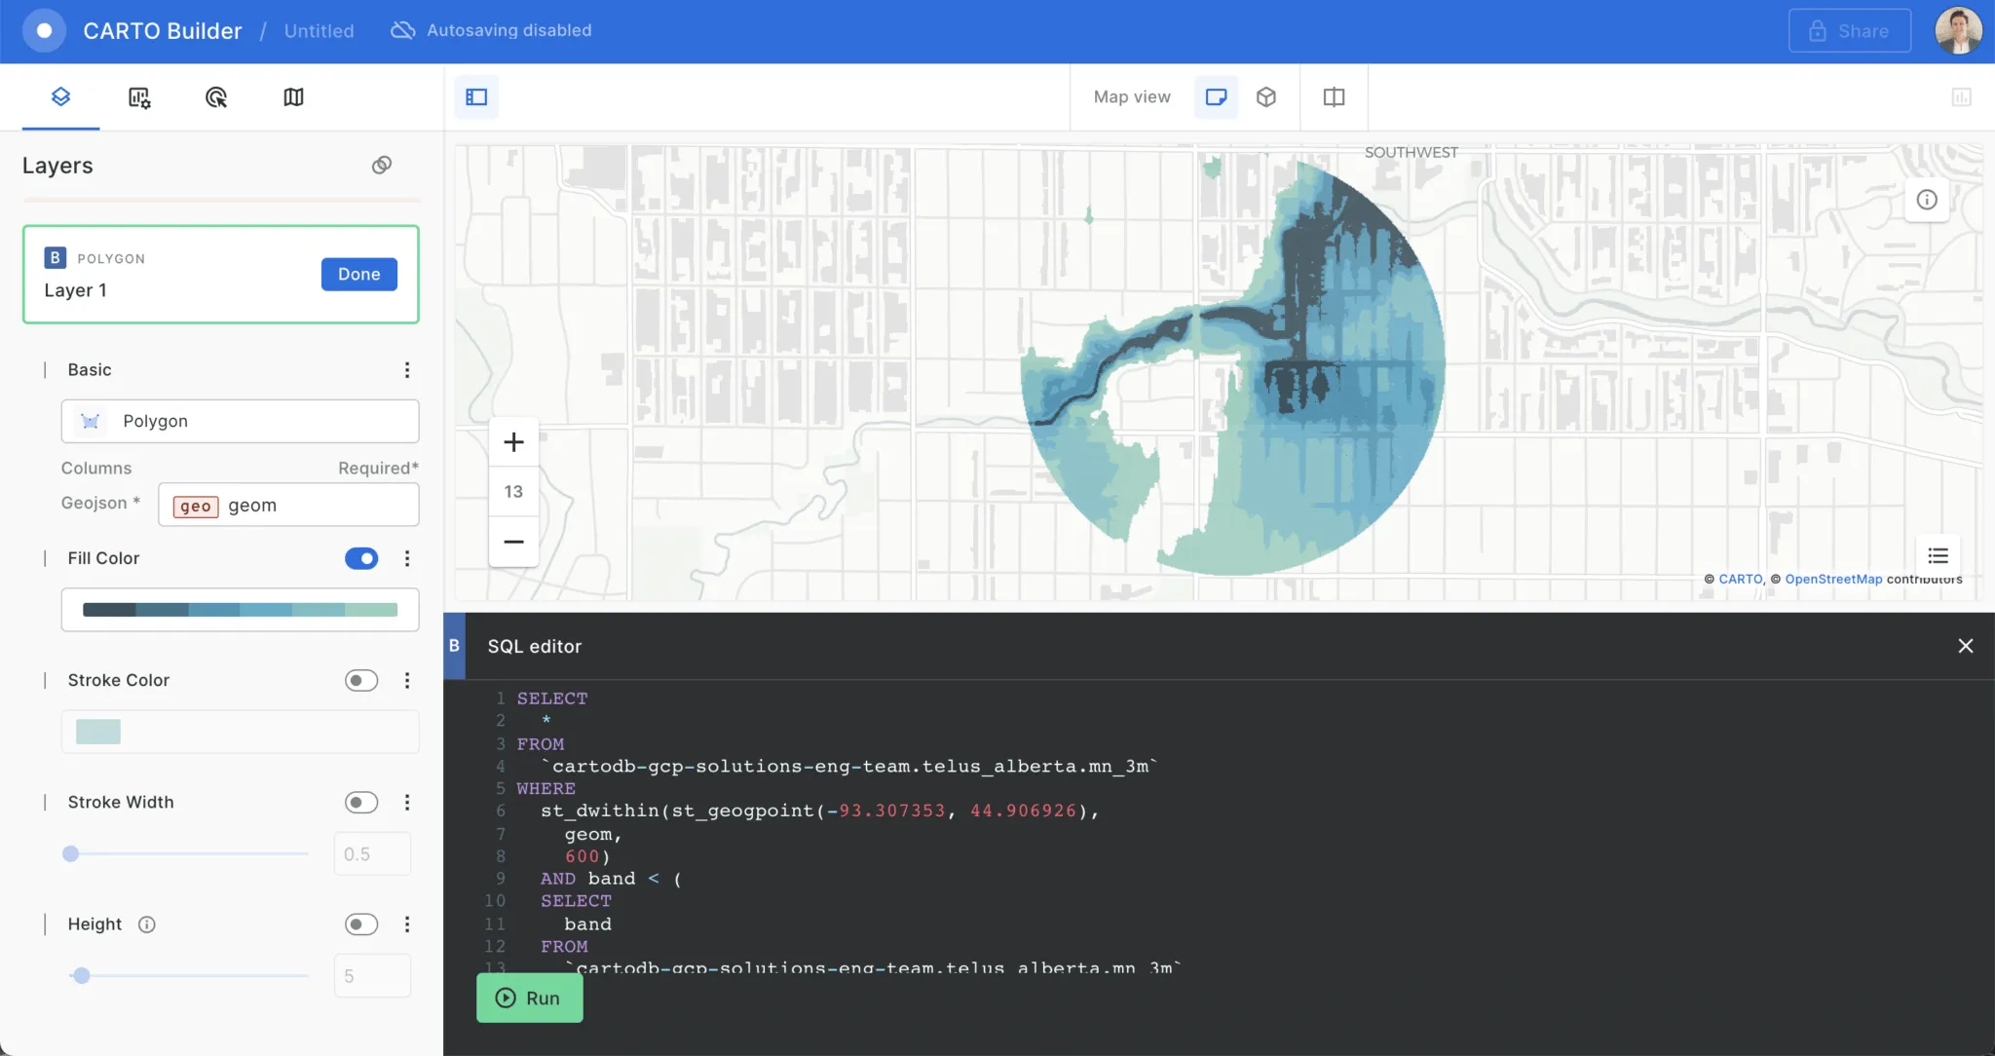This screenshot has width=1995, height=1056.
Task: Enable the Stroke Width toggle
Action: [x=360, y=802]
